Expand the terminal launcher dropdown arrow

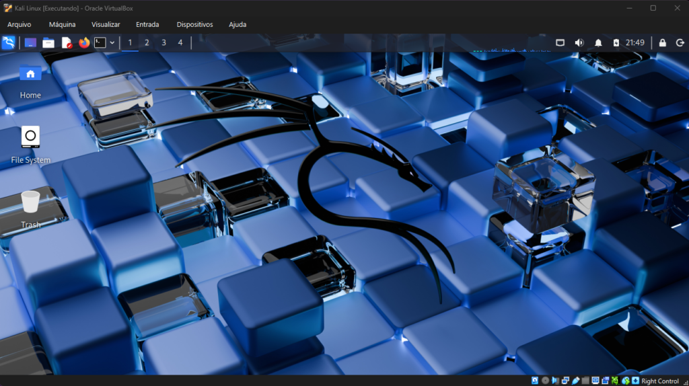click(x=112, y=43)
